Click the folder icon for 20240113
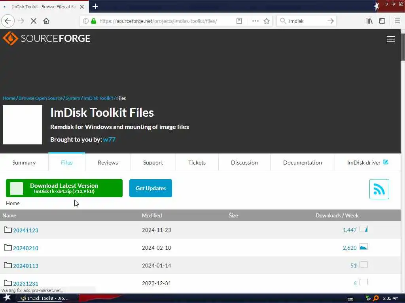 click(8, 265)
